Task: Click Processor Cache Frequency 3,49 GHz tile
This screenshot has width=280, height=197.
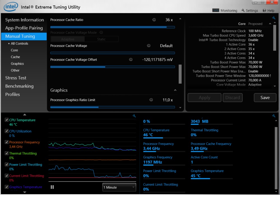Action: point(211,147)
